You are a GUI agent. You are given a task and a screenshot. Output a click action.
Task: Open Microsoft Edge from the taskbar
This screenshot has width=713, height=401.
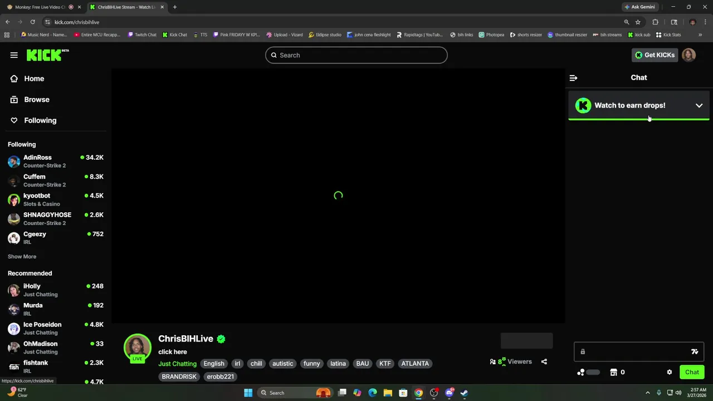[372, 393]
